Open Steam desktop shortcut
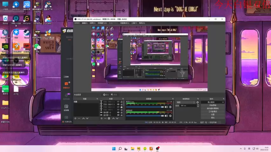Image resolution: width=271 pixels, height=152 pixels. [27, 34]
